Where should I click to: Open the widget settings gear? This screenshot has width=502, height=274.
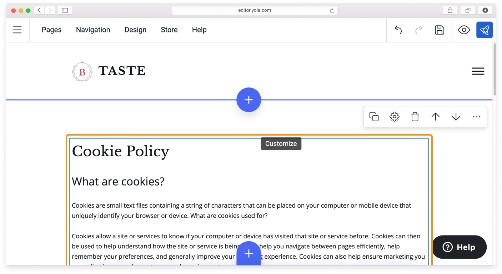point(394,116)
